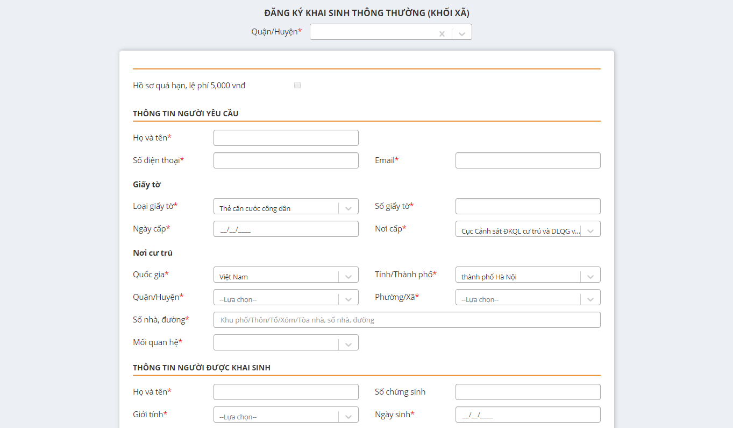Image resolution: width=733 pixels, height=428 pixels.
Task: Select the Ngày cấp date field
Action: point(286,229)
